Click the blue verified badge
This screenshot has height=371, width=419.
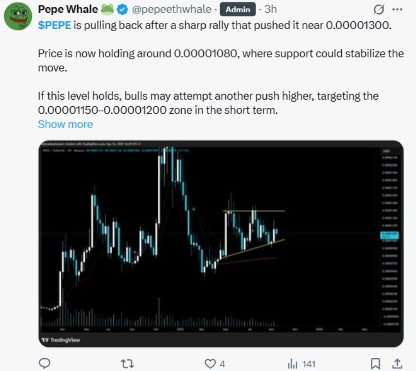pos(122,10)
